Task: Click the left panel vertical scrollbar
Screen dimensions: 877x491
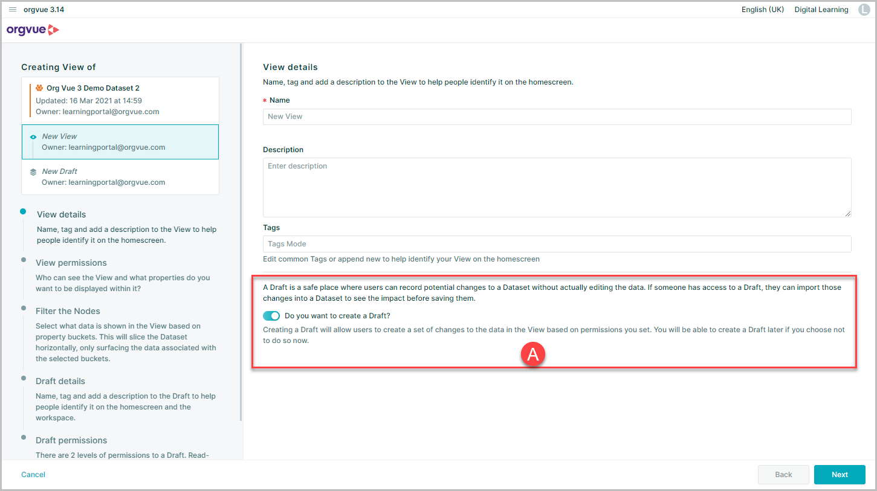Action: [241, 232]
